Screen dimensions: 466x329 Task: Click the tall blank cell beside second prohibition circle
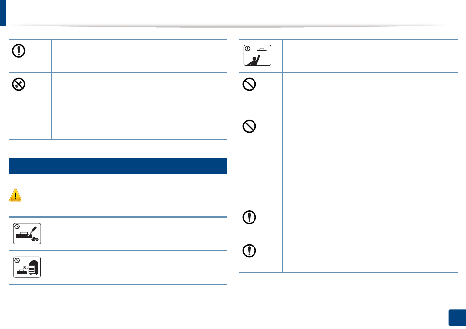370,160
